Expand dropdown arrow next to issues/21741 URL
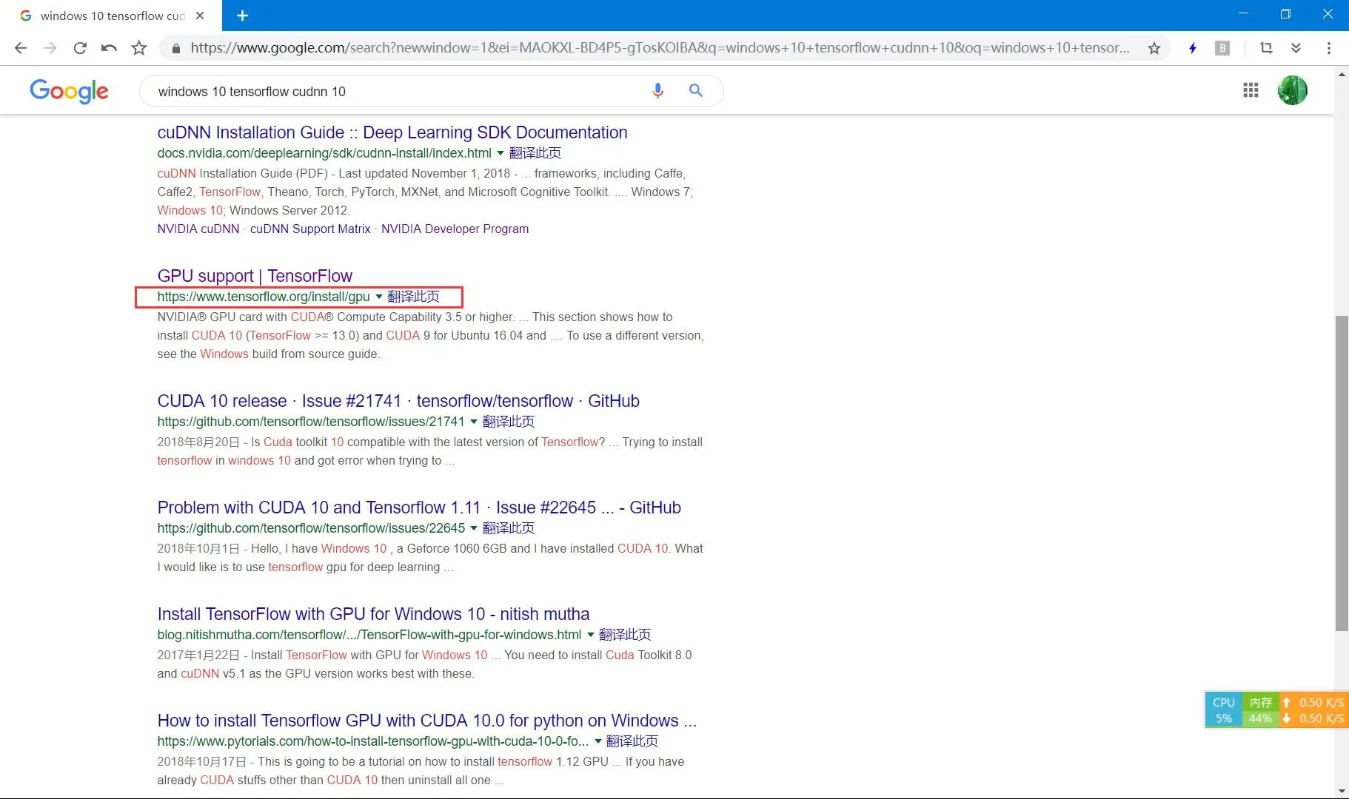This screenshot has height=799, width=1349. 474,422
